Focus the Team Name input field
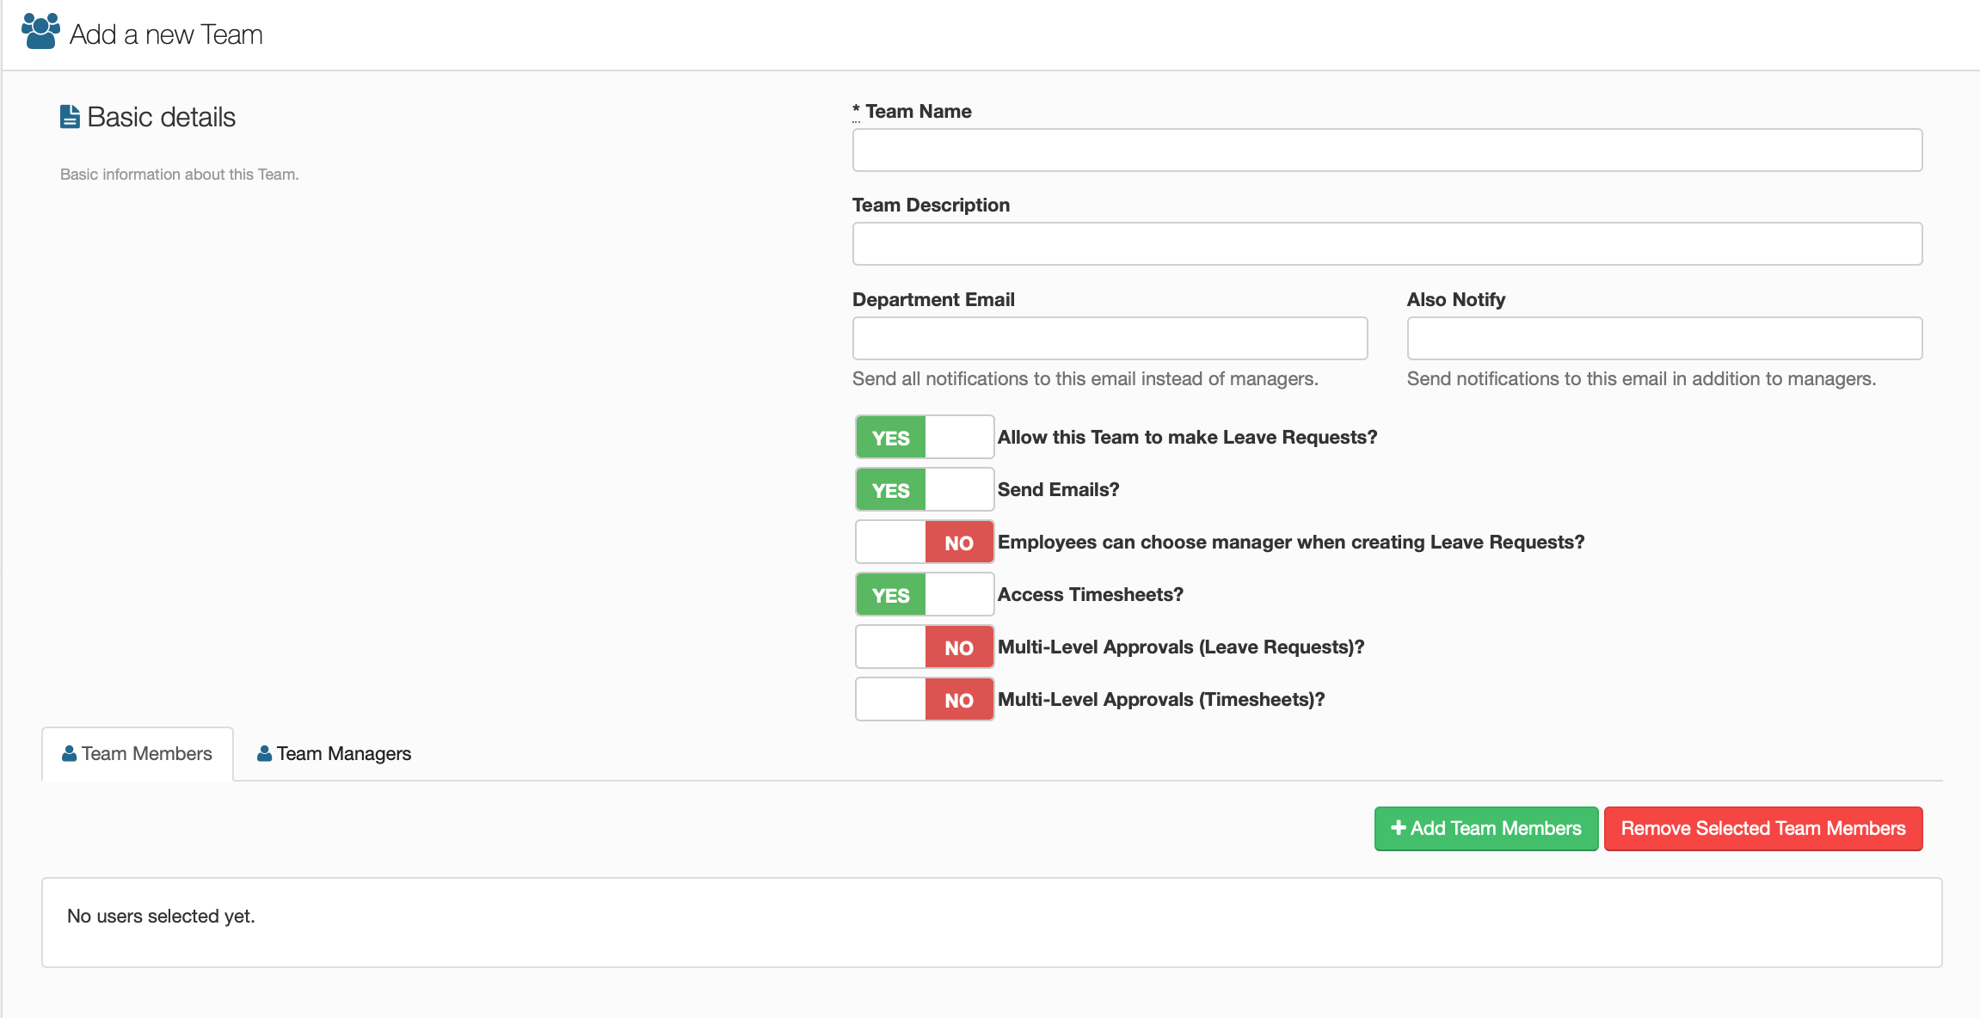 pyautogui.click(x=1387, y=150)
